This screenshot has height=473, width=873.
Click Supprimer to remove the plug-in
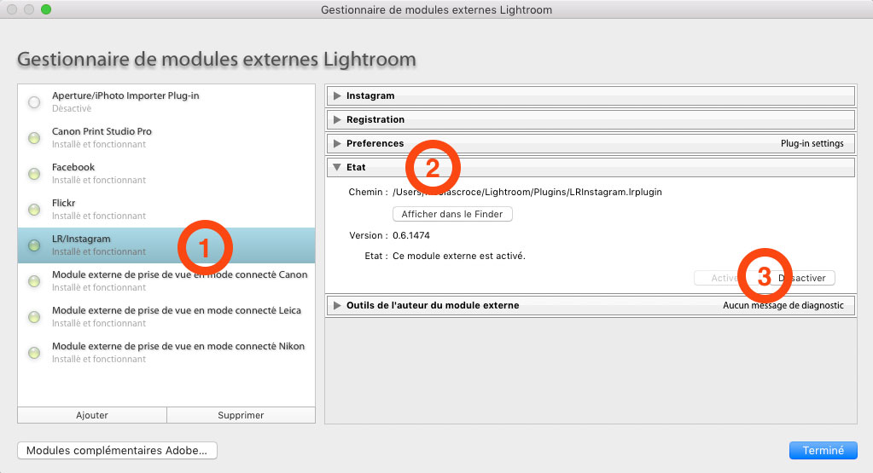pyautogui.click(x=241, y=415)
